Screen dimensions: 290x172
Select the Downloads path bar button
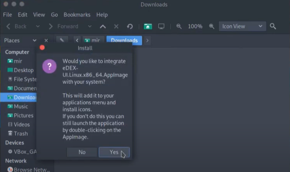point(124,40)
